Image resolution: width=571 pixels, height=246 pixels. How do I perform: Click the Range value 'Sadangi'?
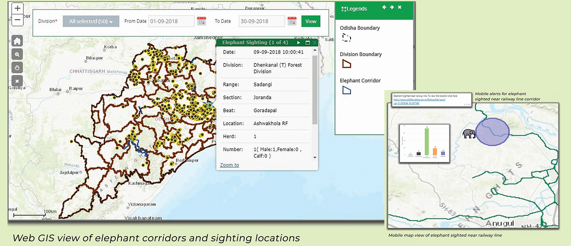point(263,85)
